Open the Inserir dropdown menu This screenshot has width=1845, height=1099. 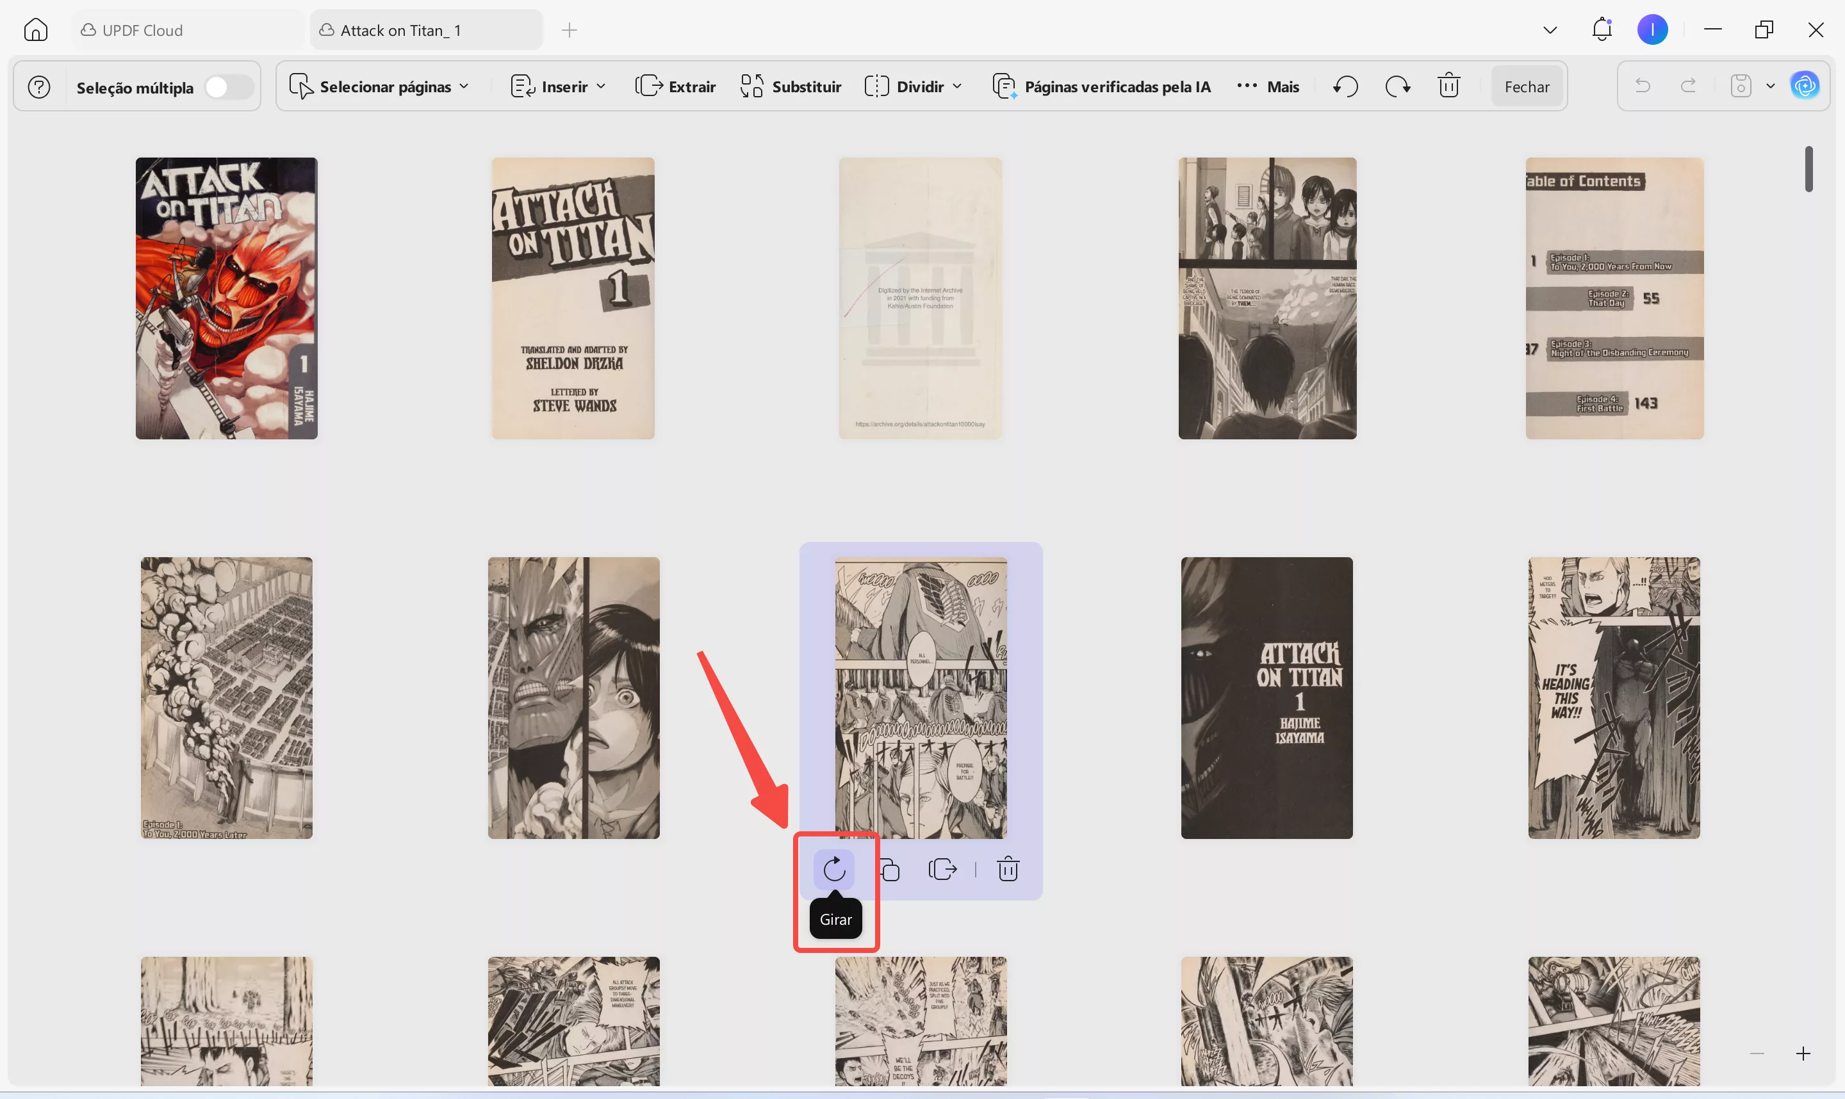tap(559, 86)
